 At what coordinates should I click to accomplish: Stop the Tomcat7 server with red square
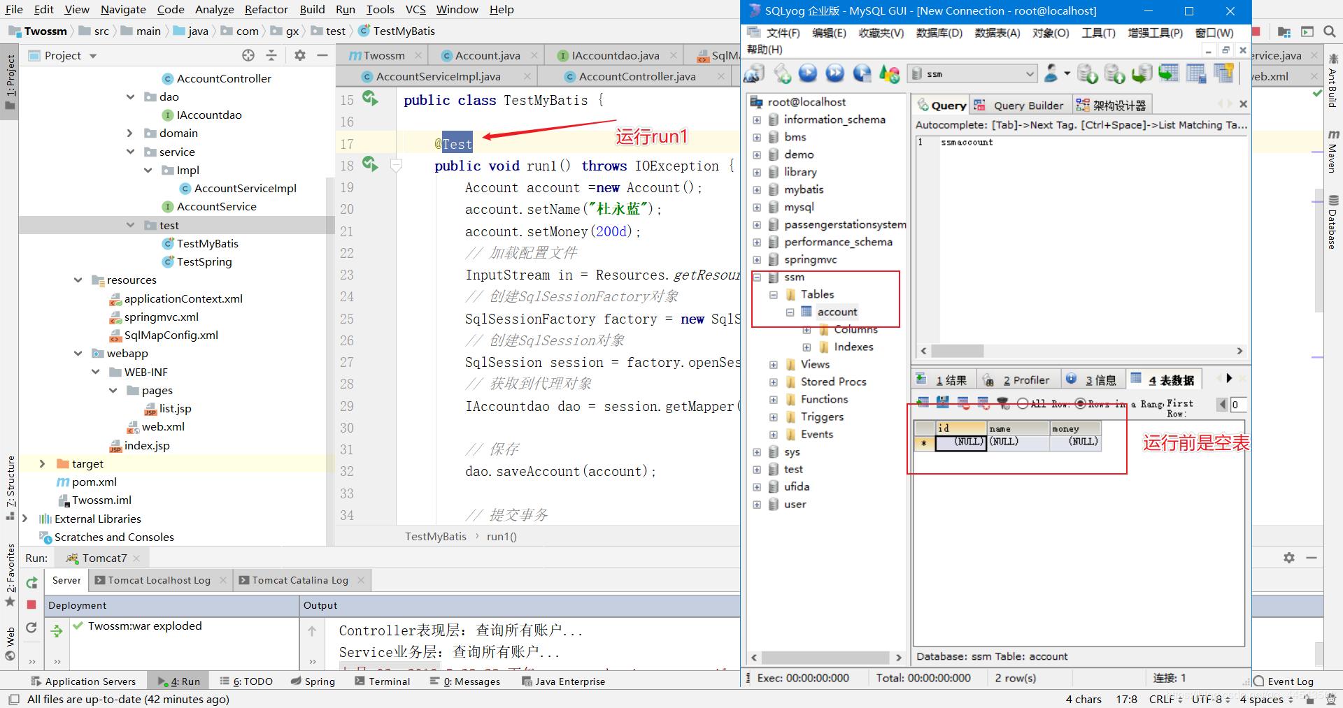[x=31, y=604]
